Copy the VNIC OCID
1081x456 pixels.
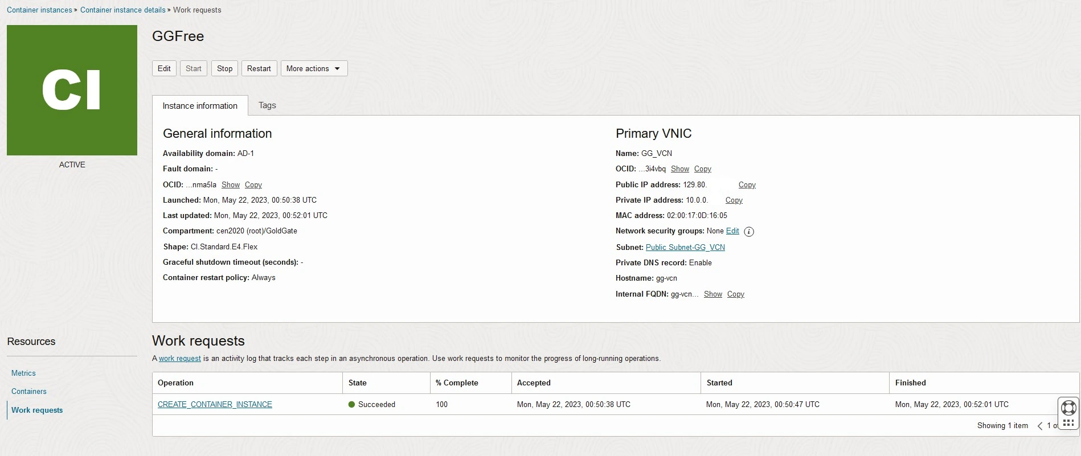[x=703, y=169]
